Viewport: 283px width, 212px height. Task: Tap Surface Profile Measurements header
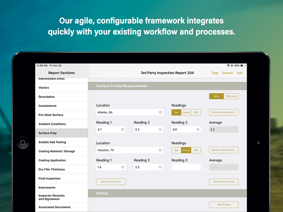pos(167,86)
